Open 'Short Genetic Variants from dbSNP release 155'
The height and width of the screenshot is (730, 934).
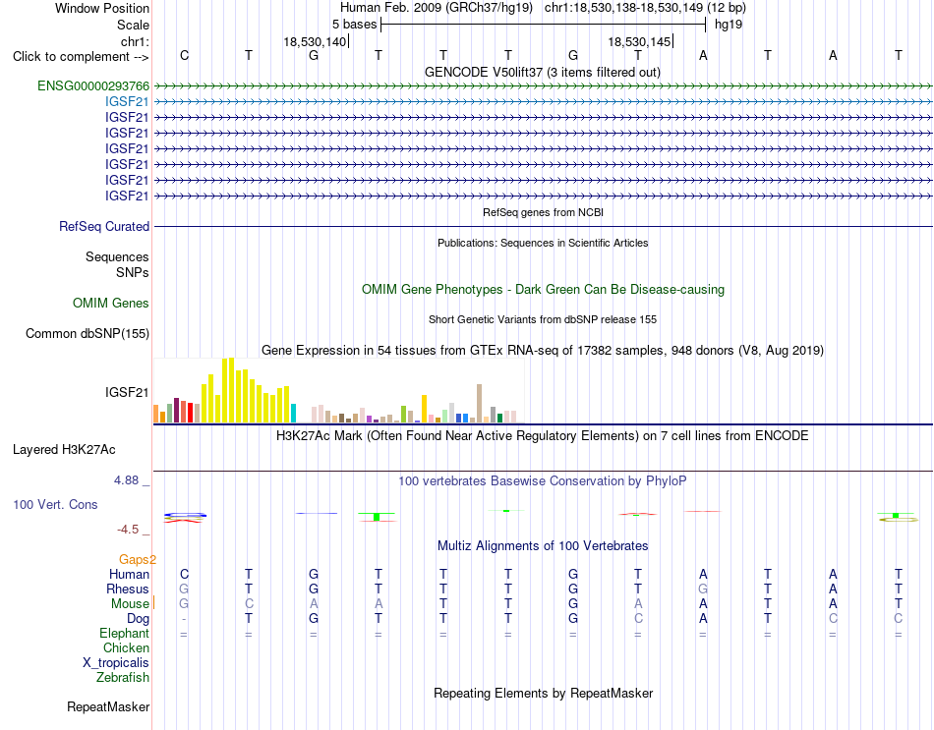pos(543,319)
